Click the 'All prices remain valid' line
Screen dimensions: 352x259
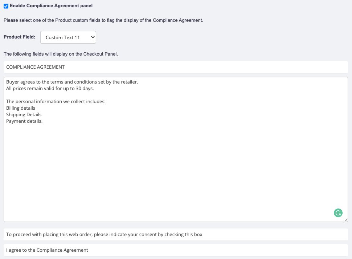point(50,89)
